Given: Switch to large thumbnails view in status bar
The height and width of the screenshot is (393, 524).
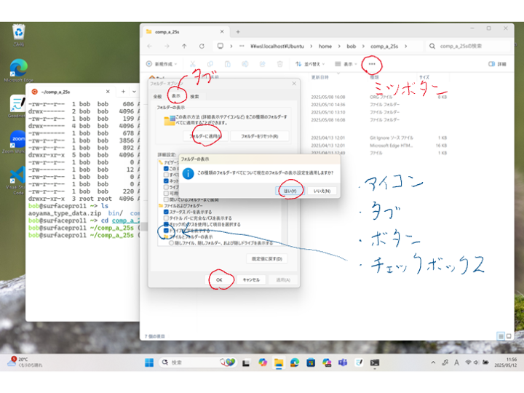Looking at the screenshot, I should (509, 336).
